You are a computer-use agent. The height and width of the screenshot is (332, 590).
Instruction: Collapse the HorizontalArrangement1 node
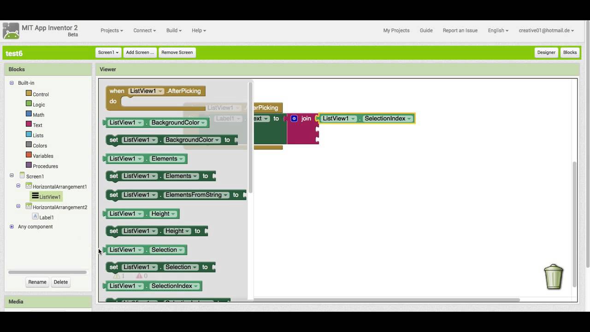click(18, 186)
